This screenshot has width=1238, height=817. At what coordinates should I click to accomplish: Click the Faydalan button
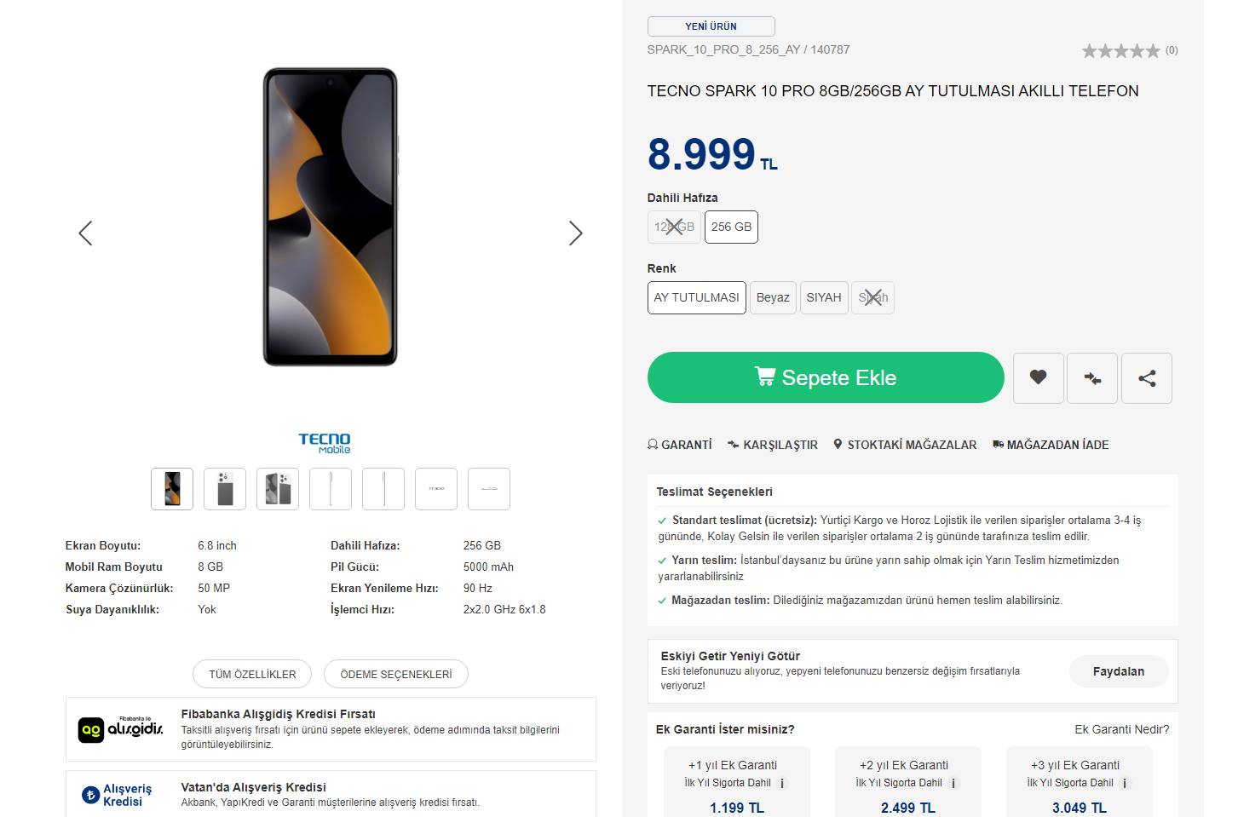tap(1118, 671)
